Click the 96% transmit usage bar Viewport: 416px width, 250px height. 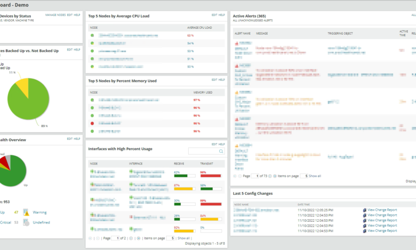[211, 176]
